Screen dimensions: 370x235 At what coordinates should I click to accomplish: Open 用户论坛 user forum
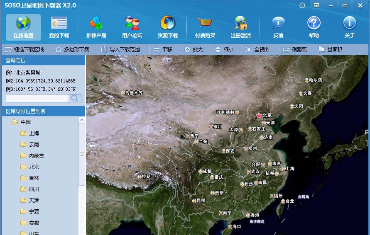click(132, 27)
